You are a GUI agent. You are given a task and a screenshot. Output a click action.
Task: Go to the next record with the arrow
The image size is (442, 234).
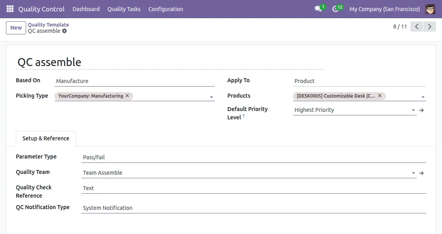click(x=430, y=26)
